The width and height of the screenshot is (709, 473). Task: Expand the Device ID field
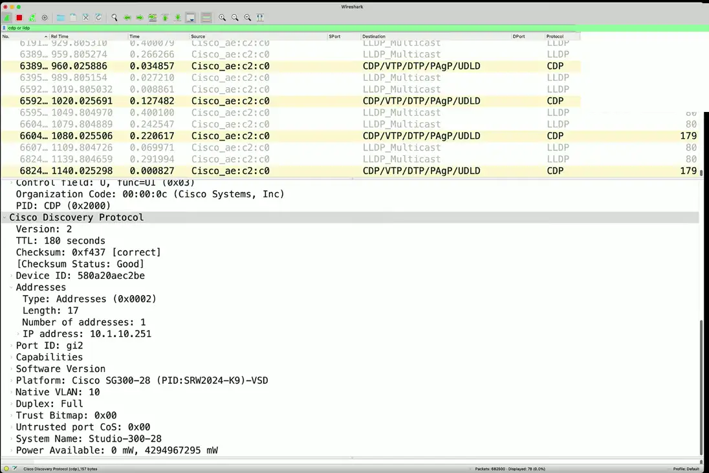[12, 276]
